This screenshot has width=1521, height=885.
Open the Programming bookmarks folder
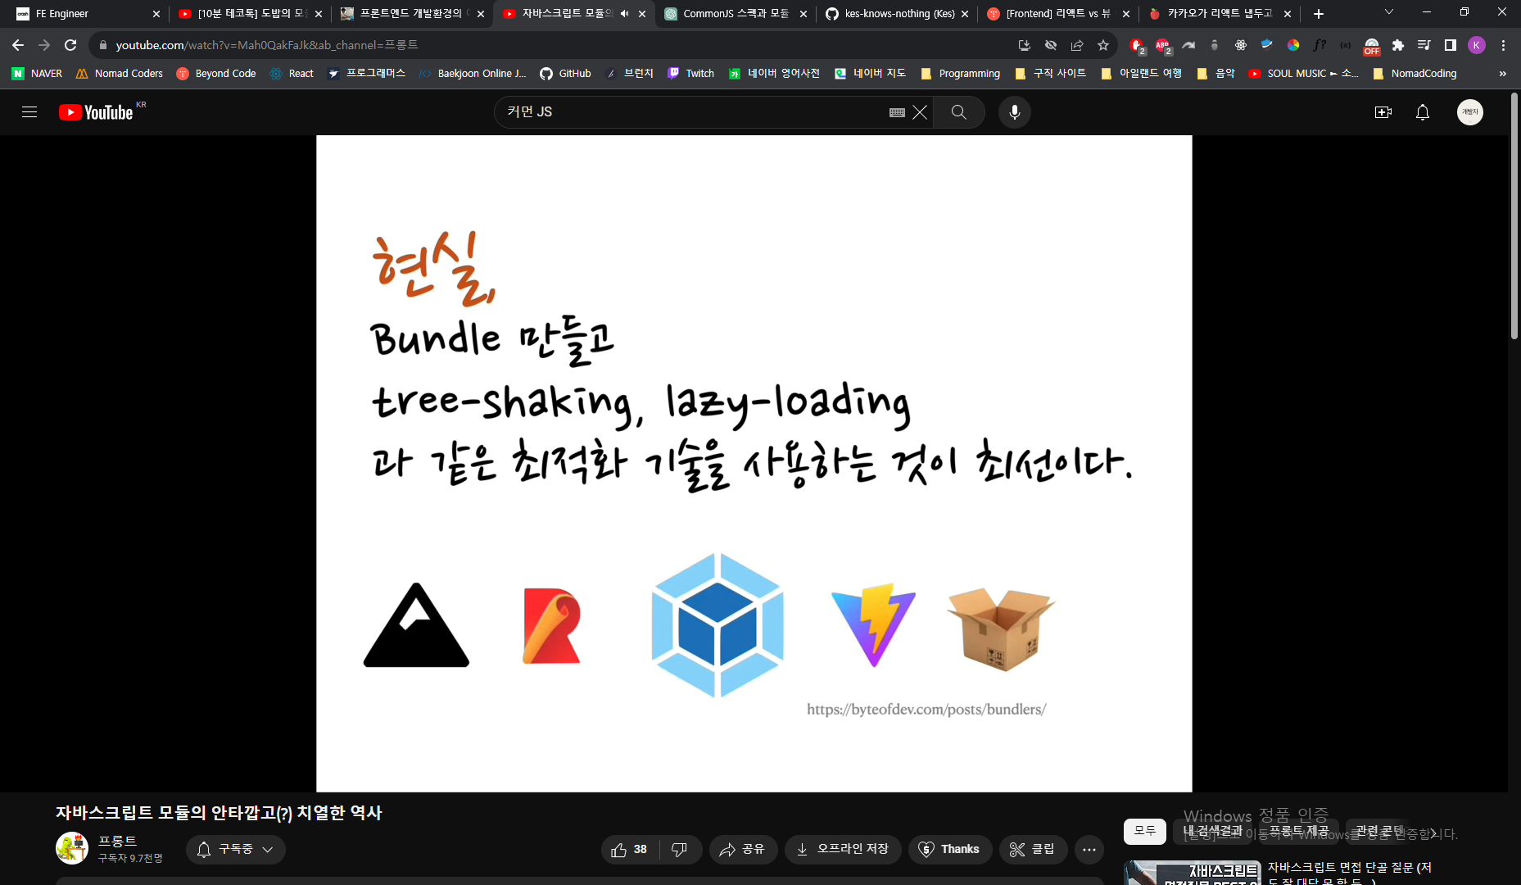961,74
